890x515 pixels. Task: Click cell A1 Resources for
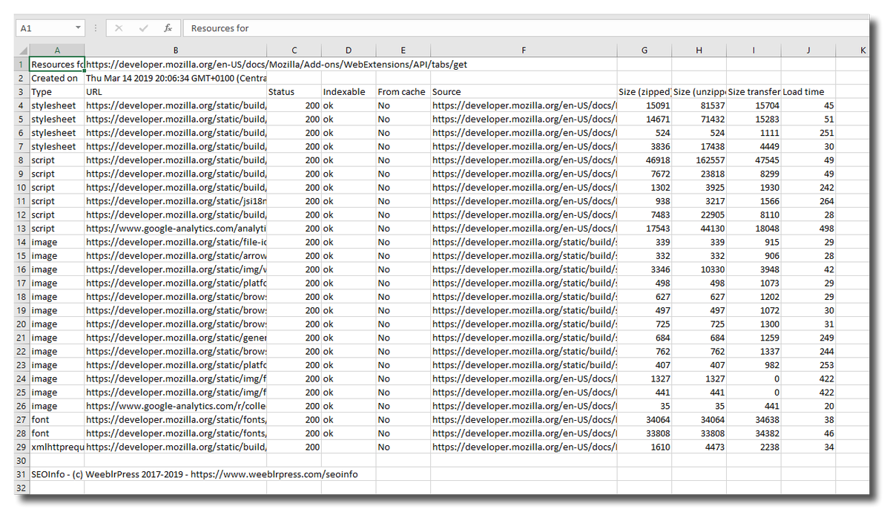point(57,65)
